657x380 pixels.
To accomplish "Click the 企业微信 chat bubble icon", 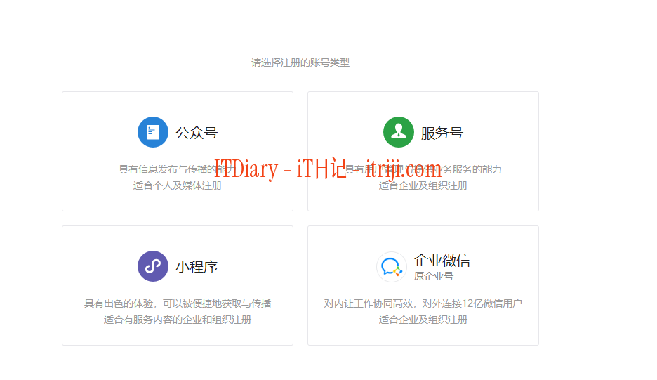I will [x=392, y=267].
